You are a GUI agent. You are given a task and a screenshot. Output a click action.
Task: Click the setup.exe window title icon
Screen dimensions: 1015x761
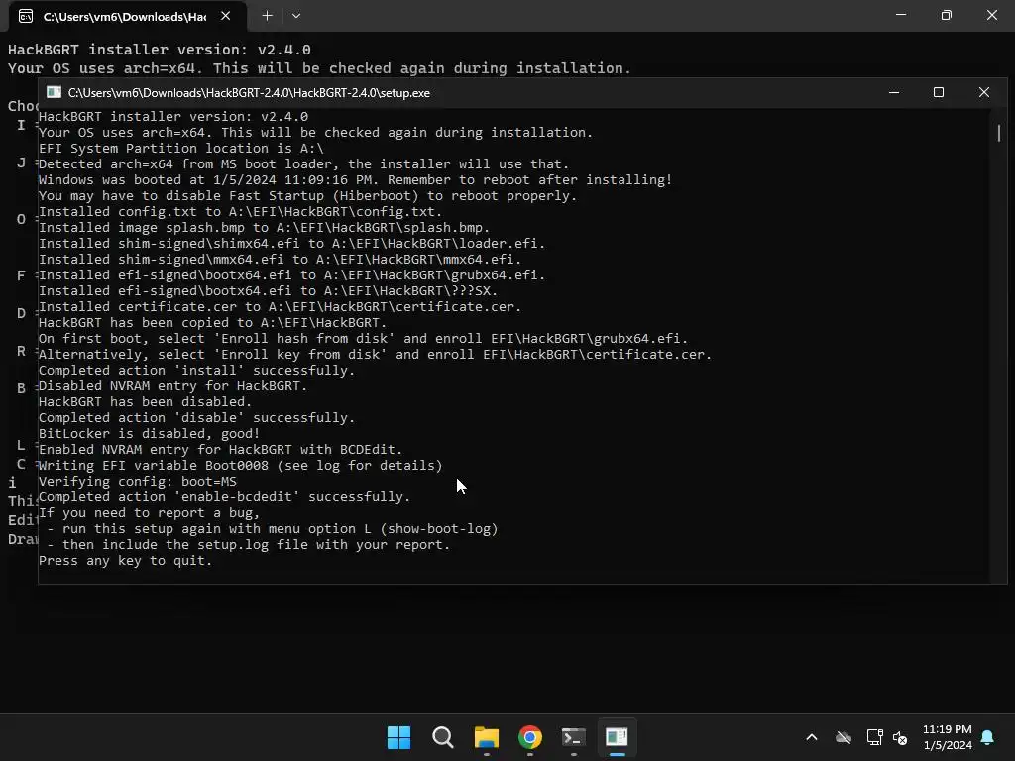point(54,92)
